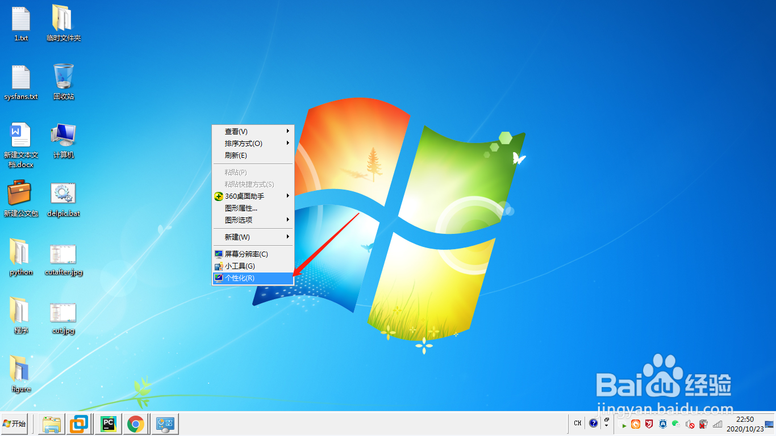Open the 1.txt file on desktop
This screenshot has height=436, width=776.
21,23
